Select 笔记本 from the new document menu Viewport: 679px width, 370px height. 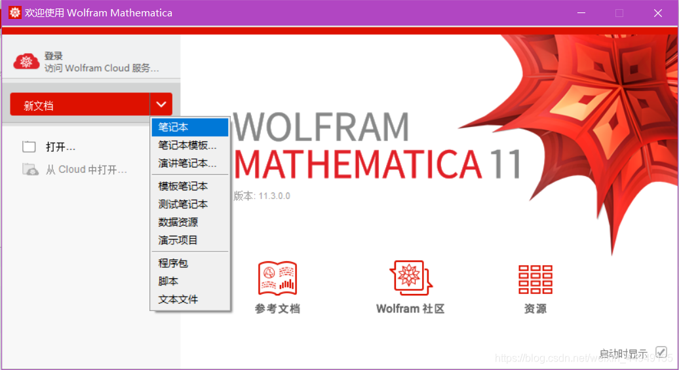(x=189, y=127)
